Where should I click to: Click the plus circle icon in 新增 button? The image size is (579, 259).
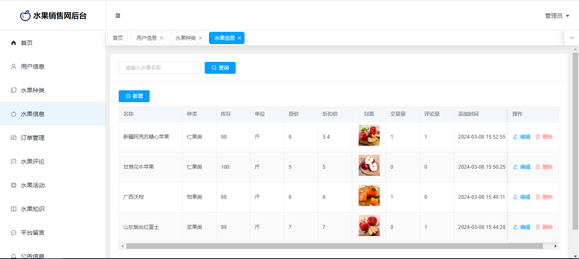(128, 96)
